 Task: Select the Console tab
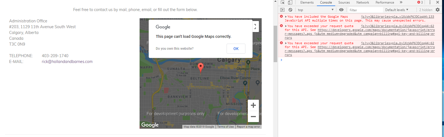click(x=326, y=2)
